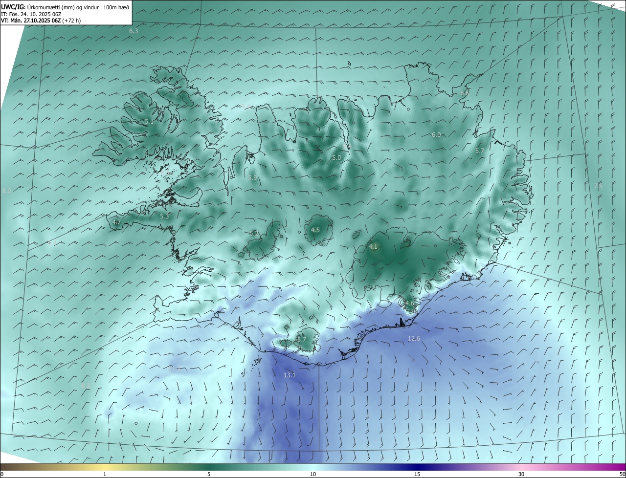Click the 15 tick on the color scale
The width and height of the screenshot is (626, 478).
(x=417, y=474)
